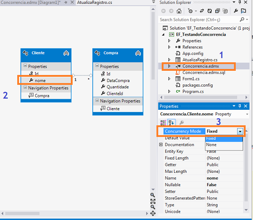253x220 pixels.
Task: Click the Alphabetical sort icon in Properties panel
Action: [x=171, y=123]
